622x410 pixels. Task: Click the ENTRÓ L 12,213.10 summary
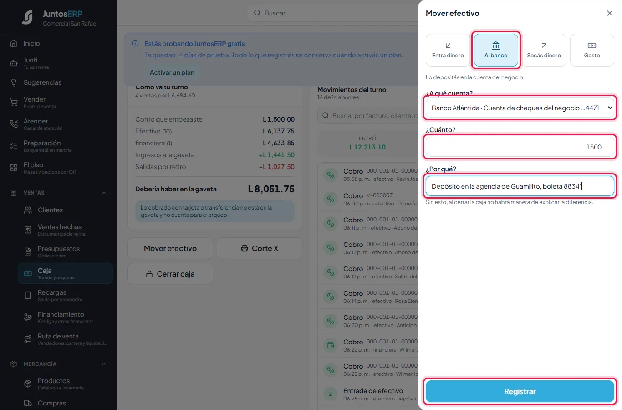tap(367, 143)
